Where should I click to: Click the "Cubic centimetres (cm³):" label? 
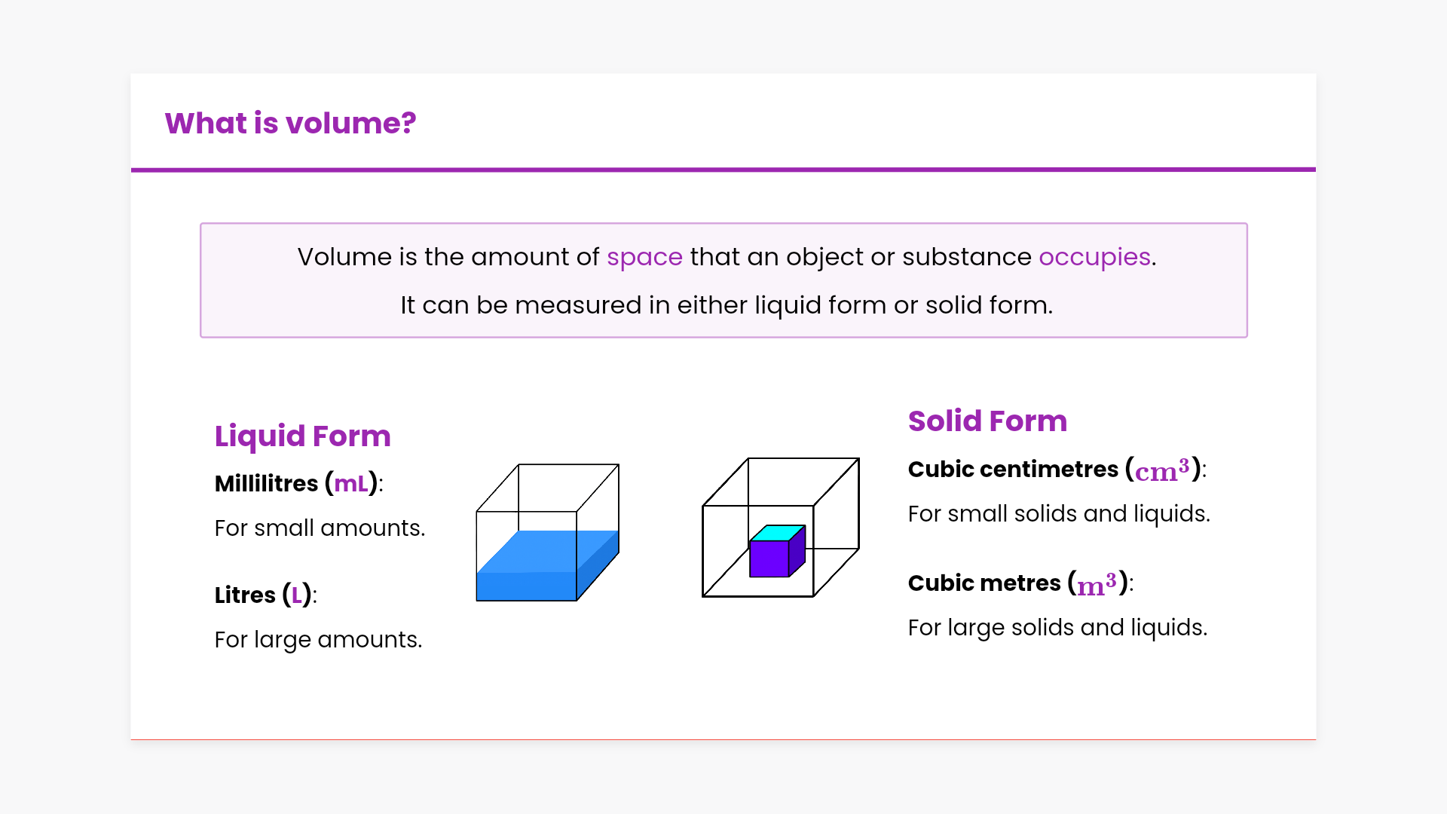(1057, 470)
